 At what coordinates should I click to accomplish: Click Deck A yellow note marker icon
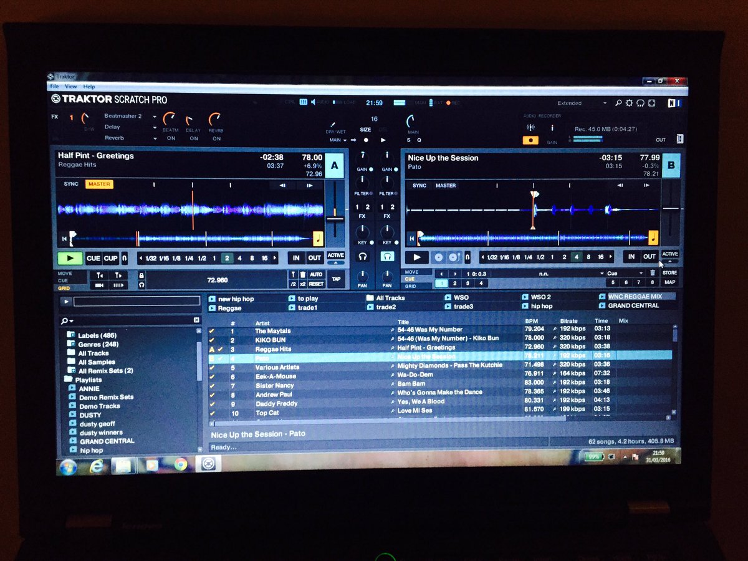(x=318, y=238)
